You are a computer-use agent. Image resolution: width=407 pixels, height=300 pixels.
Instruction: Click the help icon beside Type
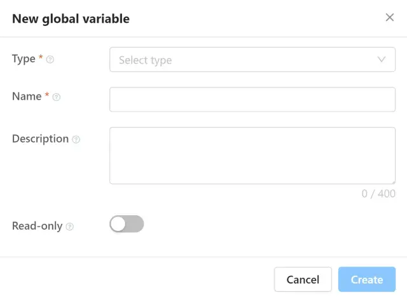tap(50, 60)
